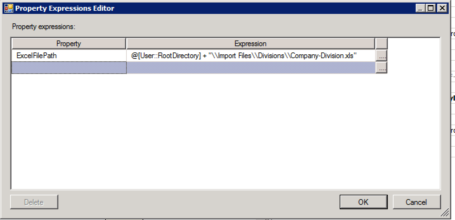Click the Property column header
The image size is (455, 220).
[68, 44]
